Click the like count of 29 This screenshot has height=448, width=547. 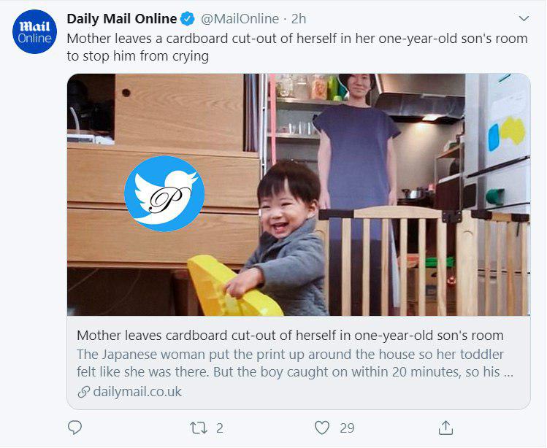point(347,428)
